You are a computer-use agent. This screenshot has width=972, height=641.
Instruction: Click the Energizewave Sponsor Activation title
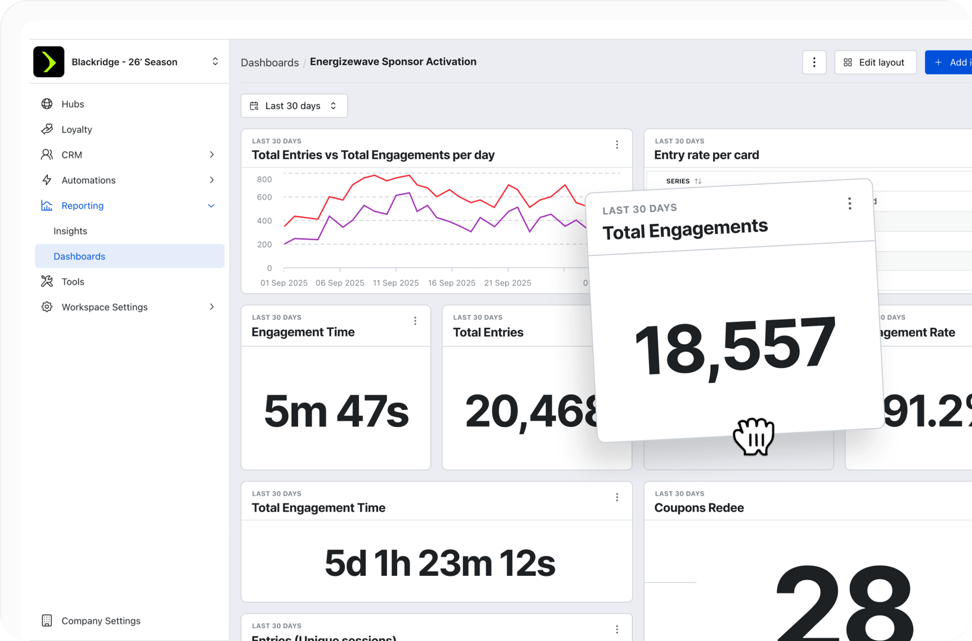pos(393,62)
